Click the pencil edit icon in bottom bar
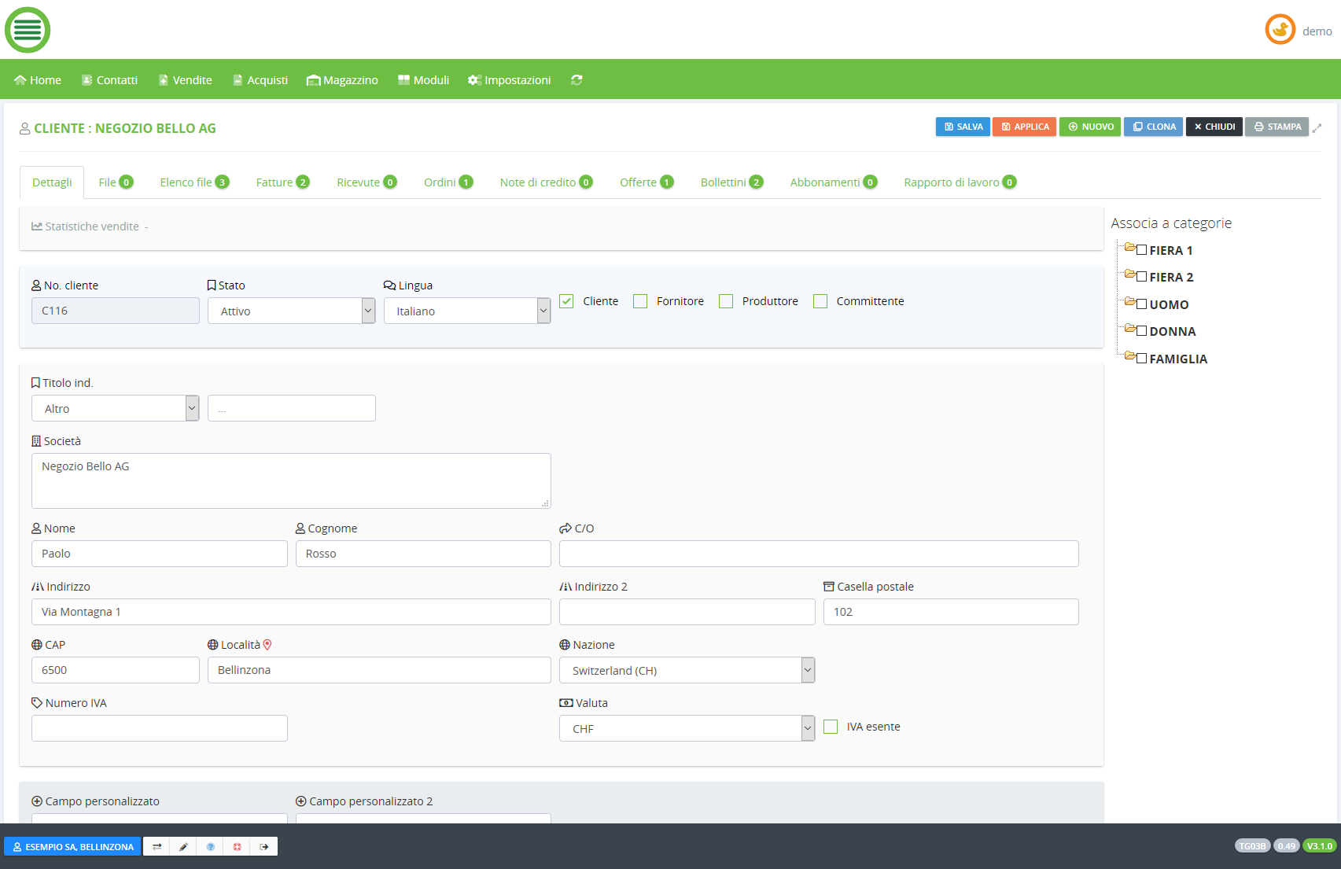1341x869 pixels. [183, 847]
